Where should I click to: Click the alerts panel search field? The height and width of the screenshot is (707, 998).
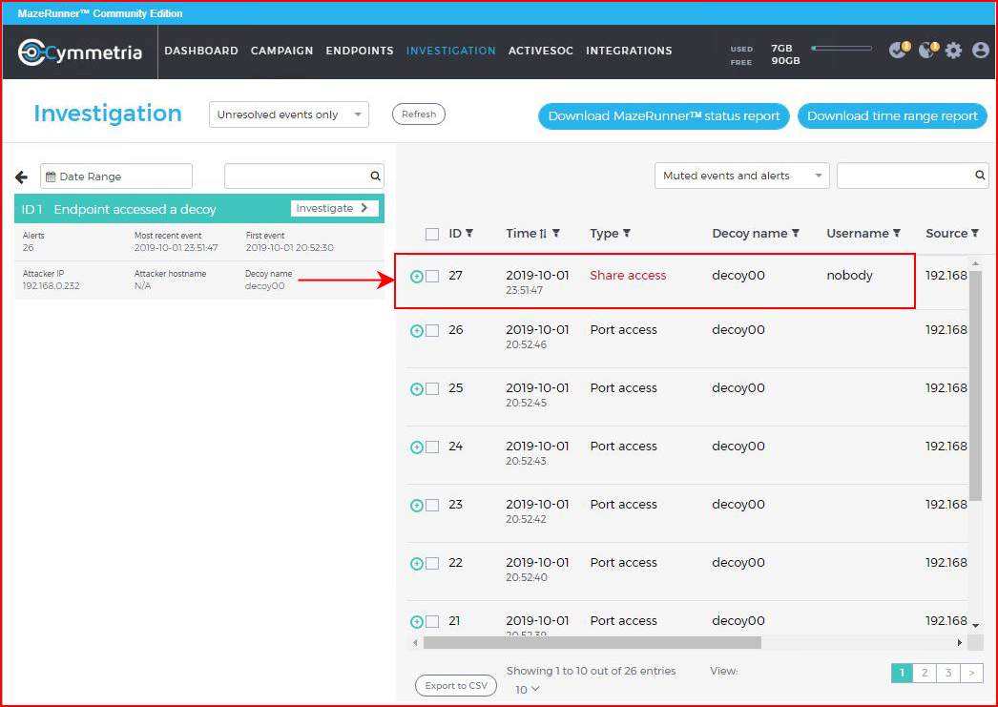304,177
